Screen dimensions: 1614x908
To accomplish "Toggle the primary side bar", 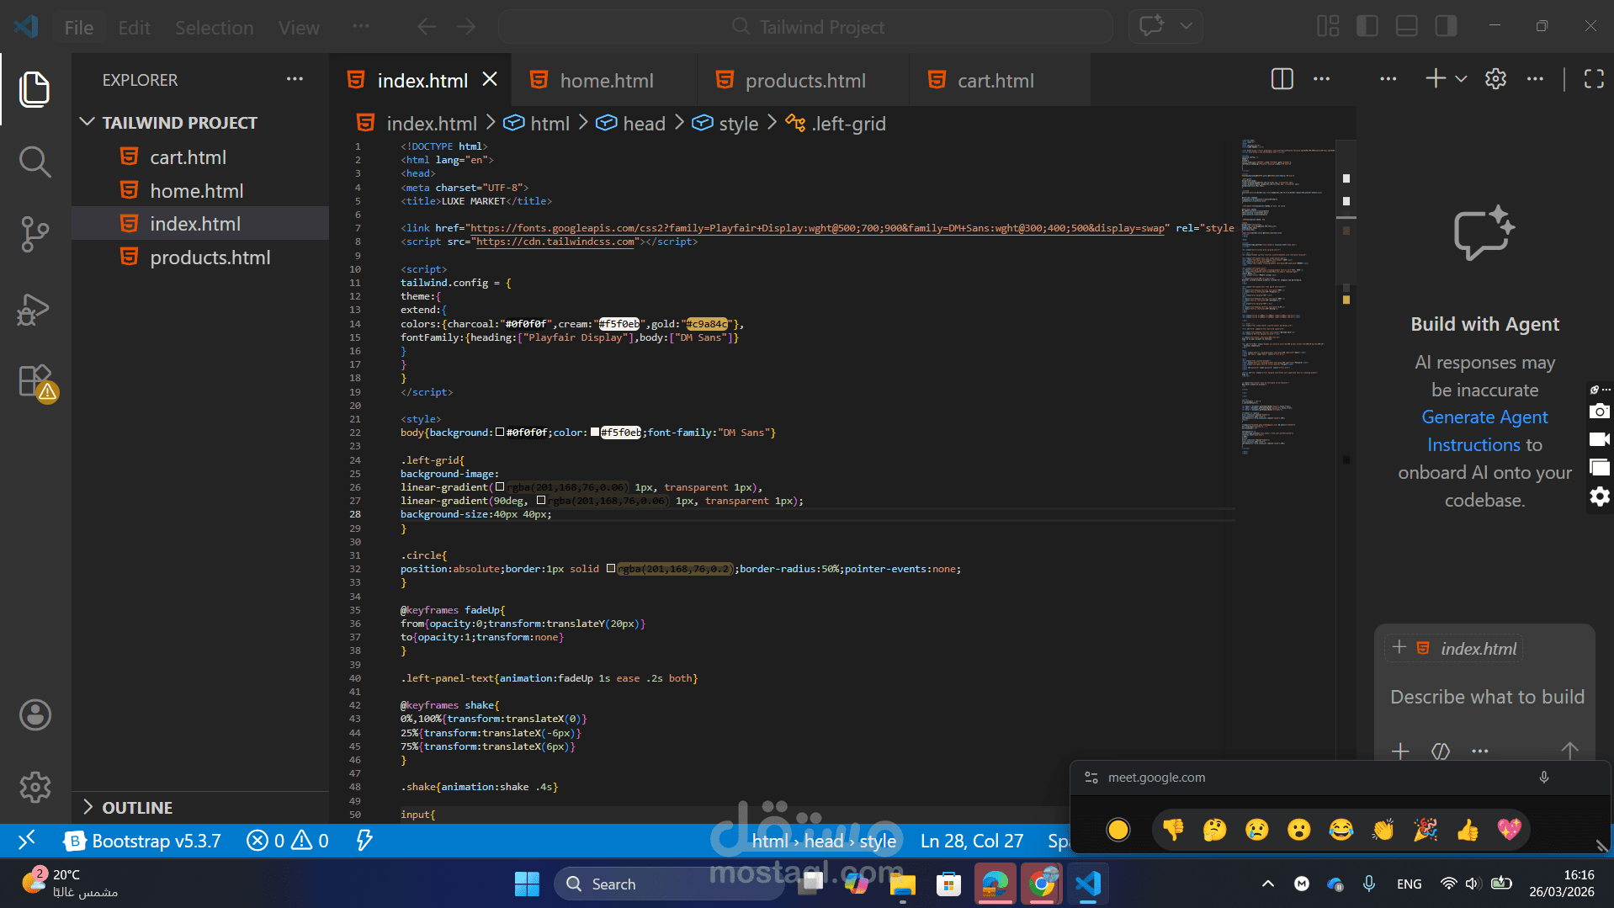I will pyautogui.click(x=1367, y=26).
